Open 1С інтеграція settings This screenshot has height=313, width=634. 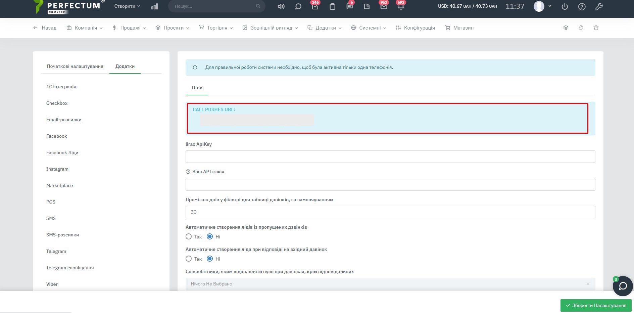pyautogui.click(x=61, y=87)
